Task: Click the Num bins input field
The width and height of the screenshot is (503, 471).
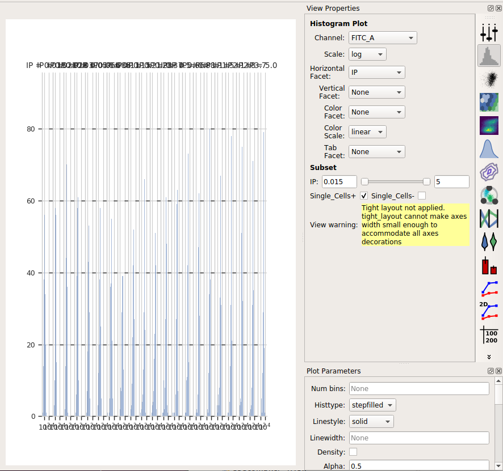Action: (x=419, y=388)
